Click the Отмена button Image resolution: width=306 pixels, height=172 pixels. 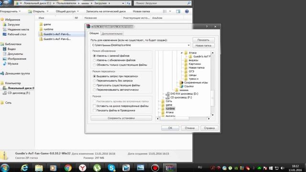pyautogui.click(x=190, y=128)
